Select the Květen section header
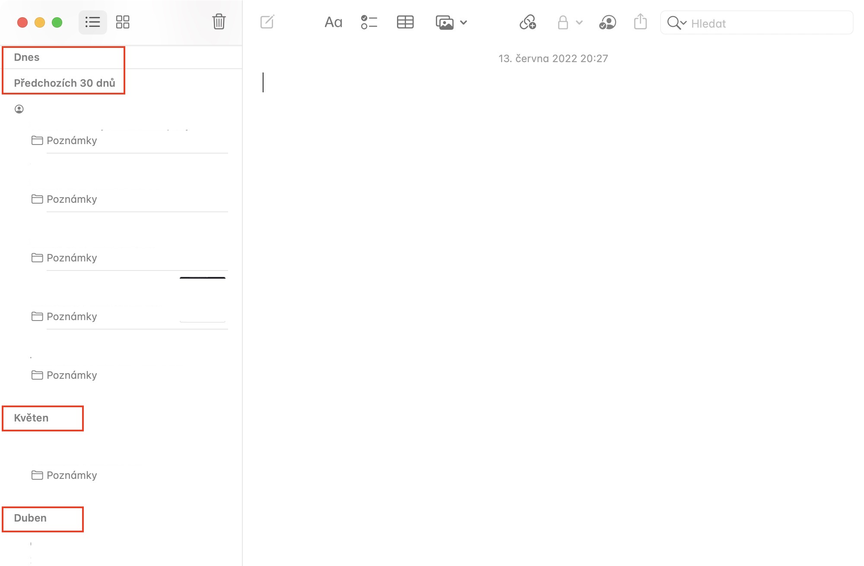The image size is (864, 566). click(x=31, y=418)
